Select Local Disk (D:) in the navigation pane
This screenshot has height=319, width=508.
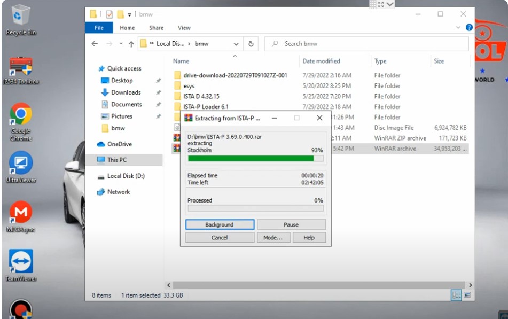(126, 176)
